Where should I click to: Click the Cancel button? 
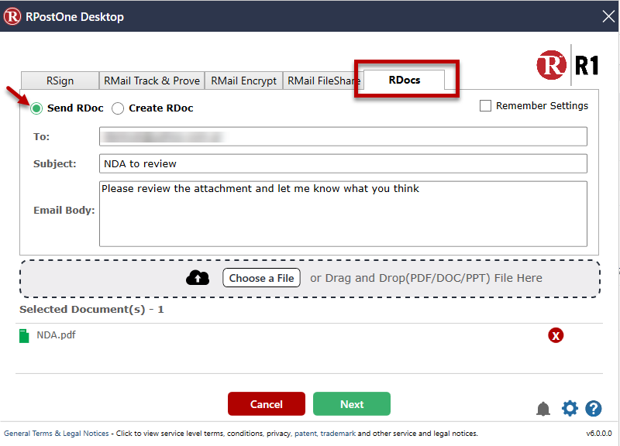click(266, 403)
